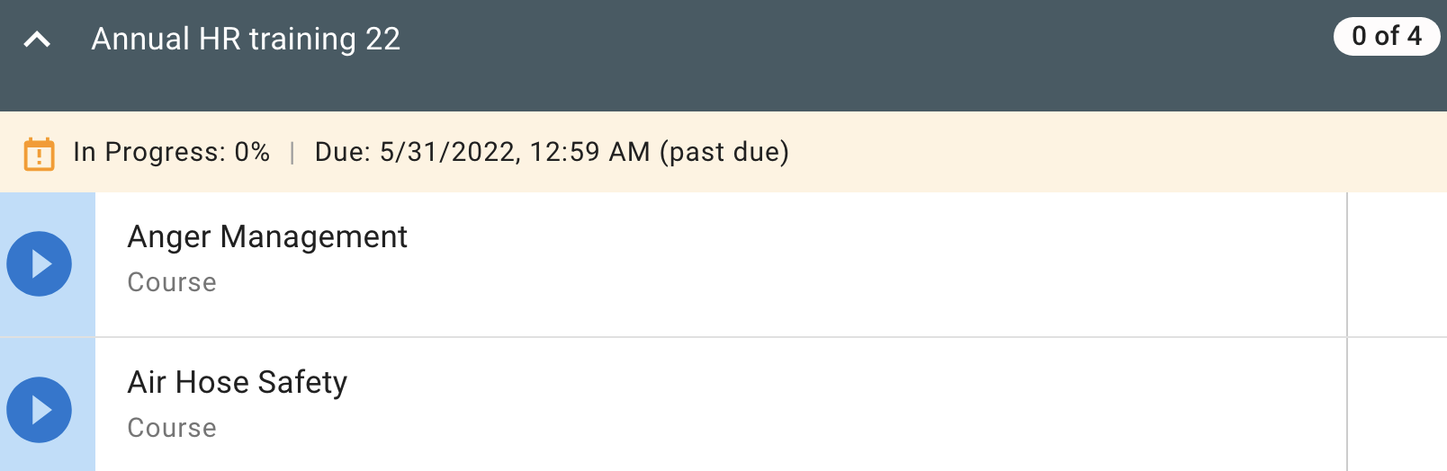Click the In Progress: 0% status text
Viewport: 1447px width, 471px height.
coord(171,152)
